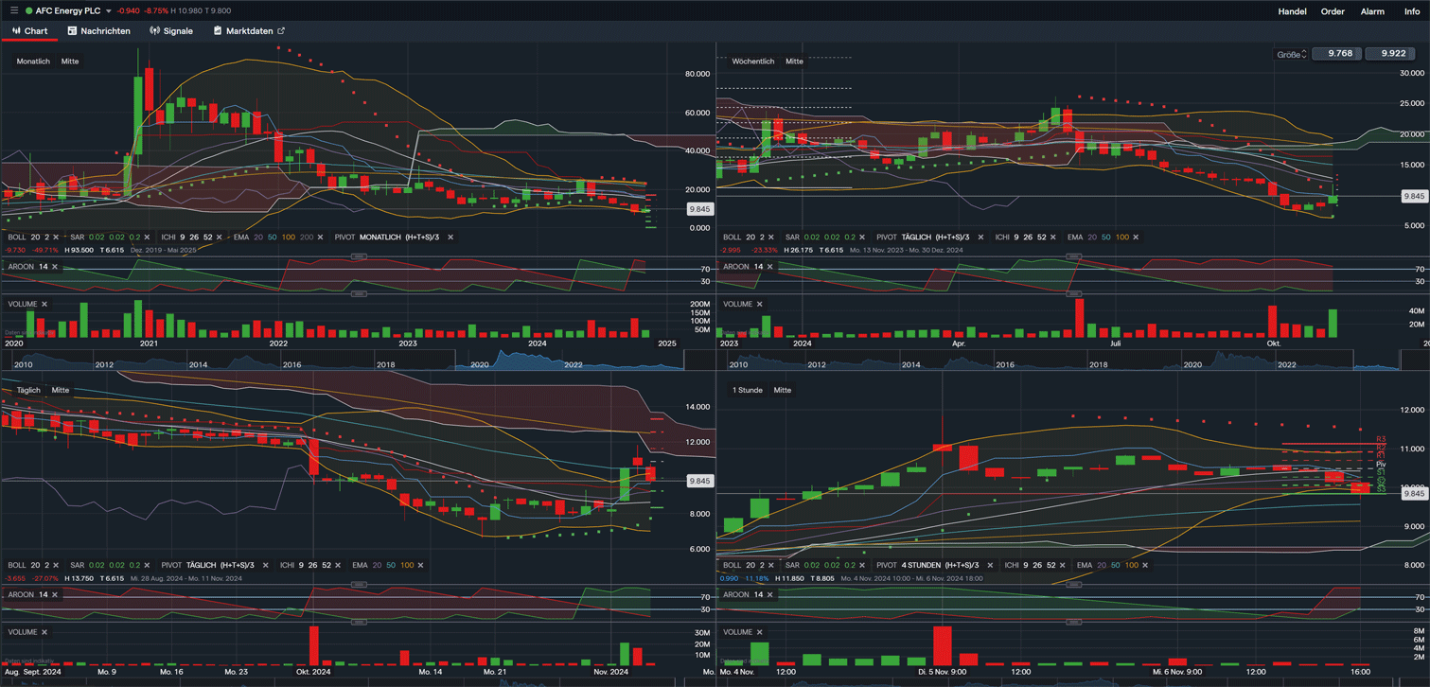Open the hamburger menu
The image size is (1430, 687).
point(13,11)
